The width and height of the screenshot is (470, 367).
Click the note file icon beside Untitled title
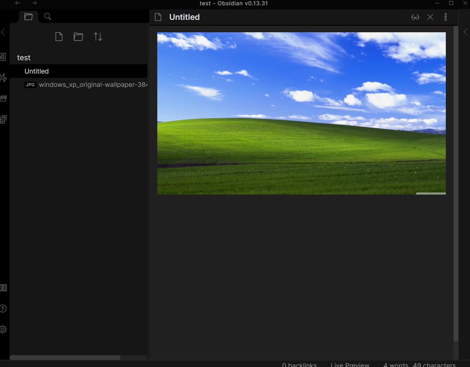(x=158, y=17)
